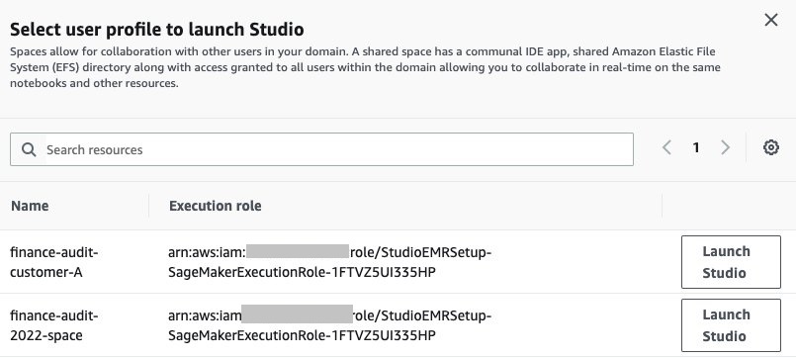Click execution role ARN in 2022-space row
Viewport: 796px width, 358px height.
pos(330,325)
